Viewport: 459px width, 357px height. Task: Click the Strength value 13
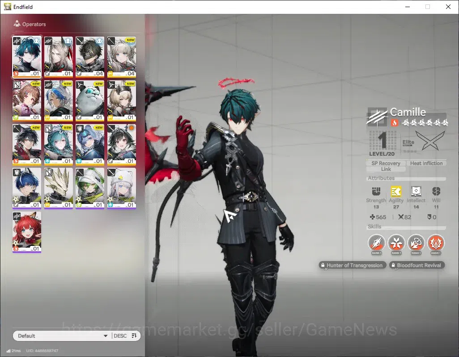[x=376, y=207]
